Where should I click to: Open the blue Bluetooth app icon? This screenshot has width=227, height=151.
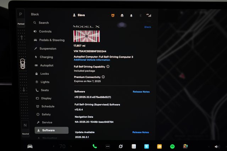(146, 146)
